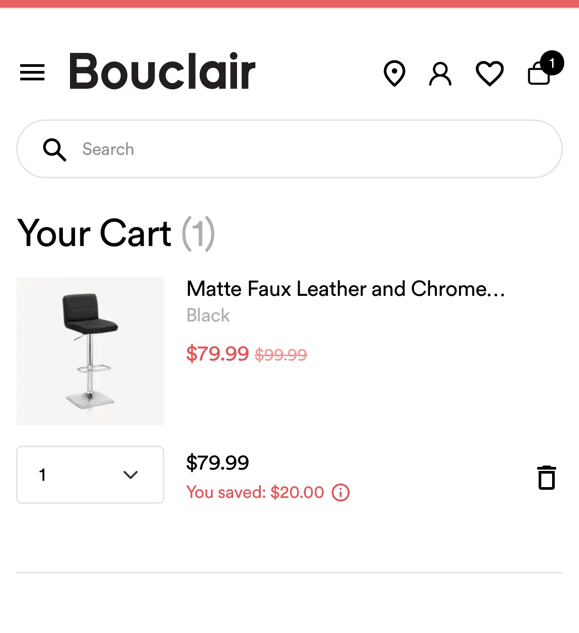Open the bar stool product thumbnail

click(x=90, y=351)
